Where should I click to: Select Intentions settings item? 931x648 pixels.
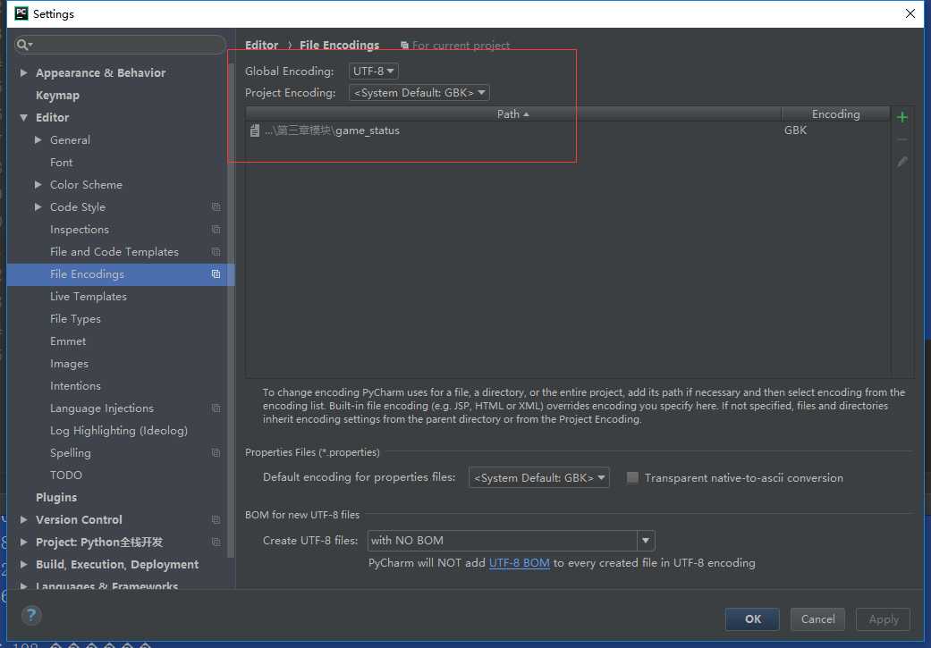pos(75,386)
